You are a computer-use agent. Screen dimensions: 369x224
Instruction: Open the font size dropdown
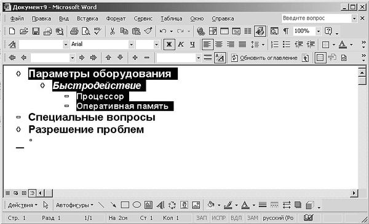(156, 44)
